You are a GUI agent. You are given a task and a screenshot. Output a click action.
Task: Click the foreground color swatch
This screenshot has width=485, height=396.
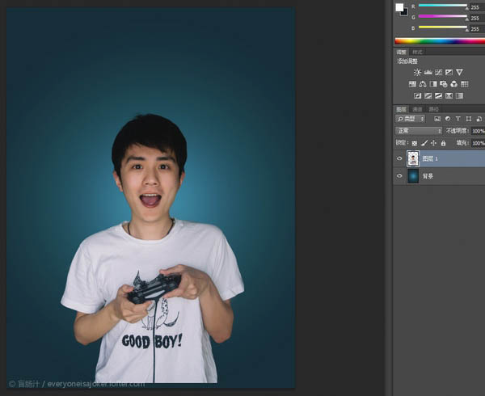[399, 7]
